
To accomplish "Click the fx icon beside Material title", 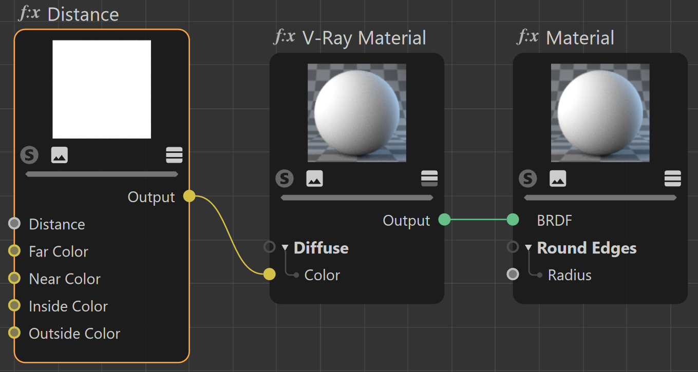I will coord(528,37).
